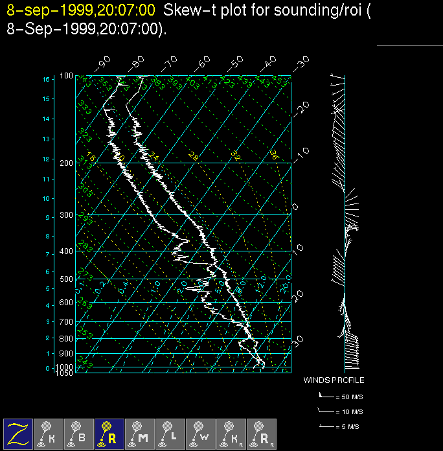Select the sounding station M icon
This screenshot has height=451, width=443.
coord(139,434)
